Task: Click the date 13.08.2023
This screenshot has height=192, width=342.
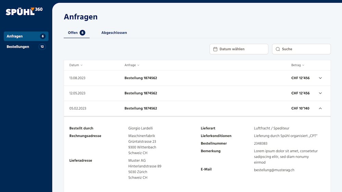Action: (x=77, y=78)
